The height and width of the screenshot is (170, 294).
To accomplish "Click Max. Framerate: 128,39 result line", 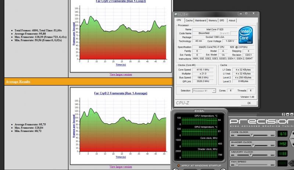I will tap(40, 37).
